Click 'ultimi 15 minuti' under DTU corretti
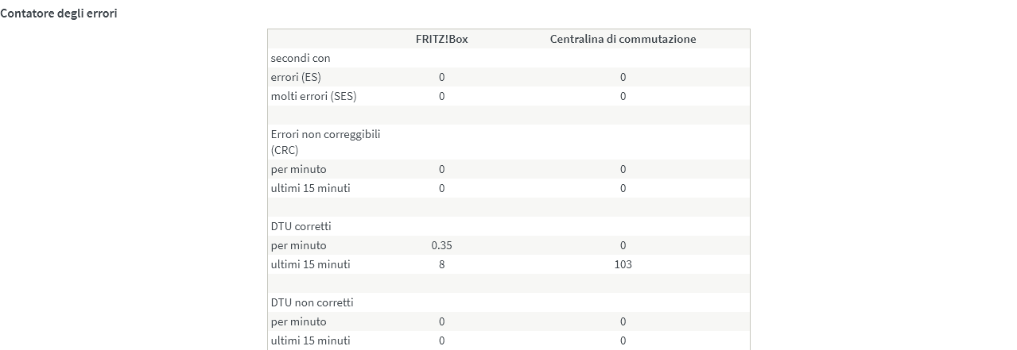This screenshot has height=350, width=1017. (311, 264)
